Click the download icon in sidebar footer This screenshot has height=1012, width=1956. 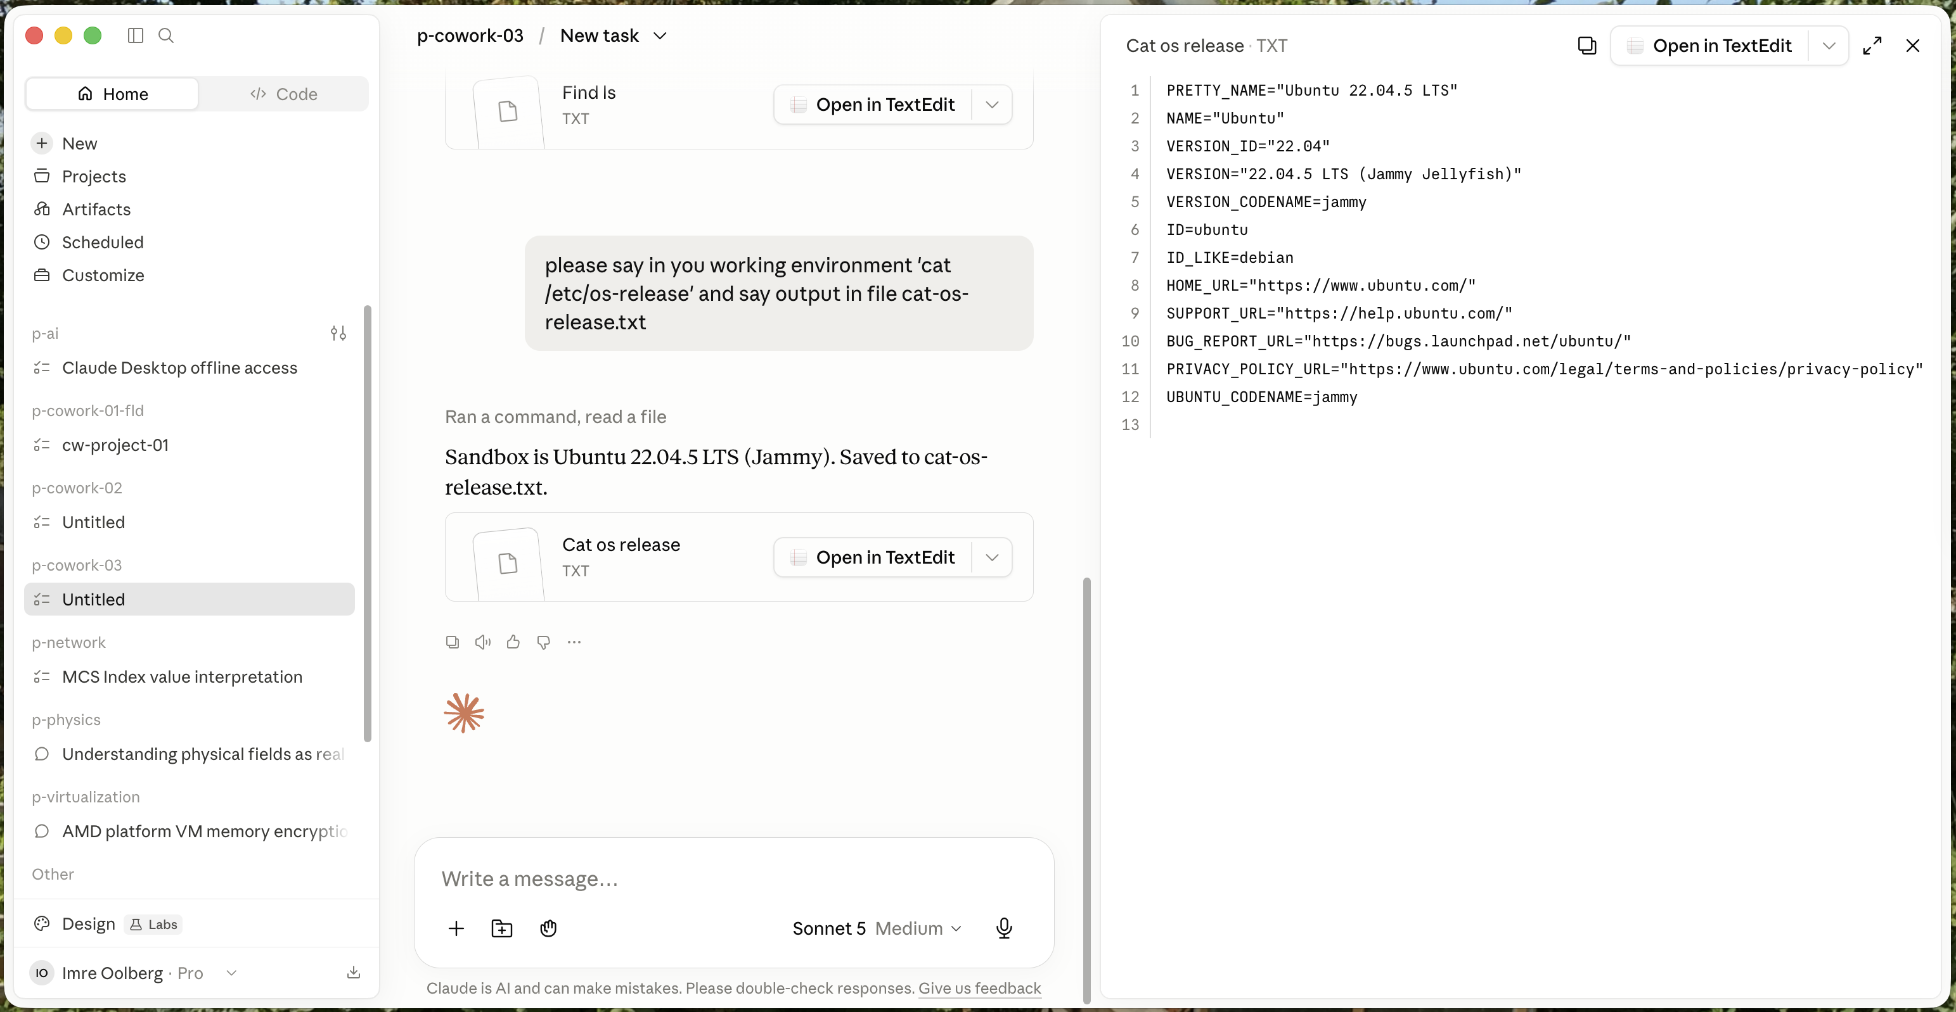click(353, 973)
